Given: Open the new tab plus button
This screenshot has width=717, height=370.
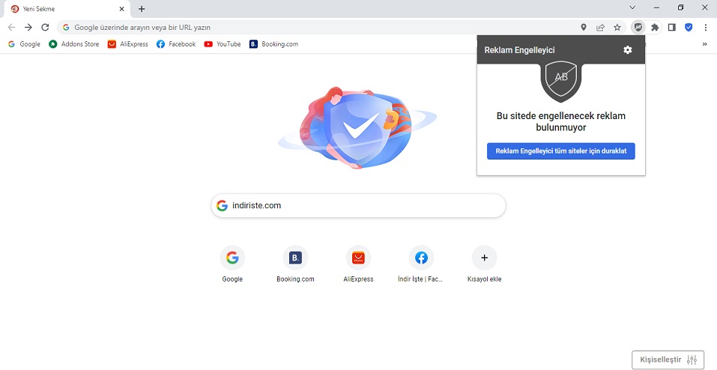Looking at the screenshot, I should pyautogui.click(x=142, y=9).
